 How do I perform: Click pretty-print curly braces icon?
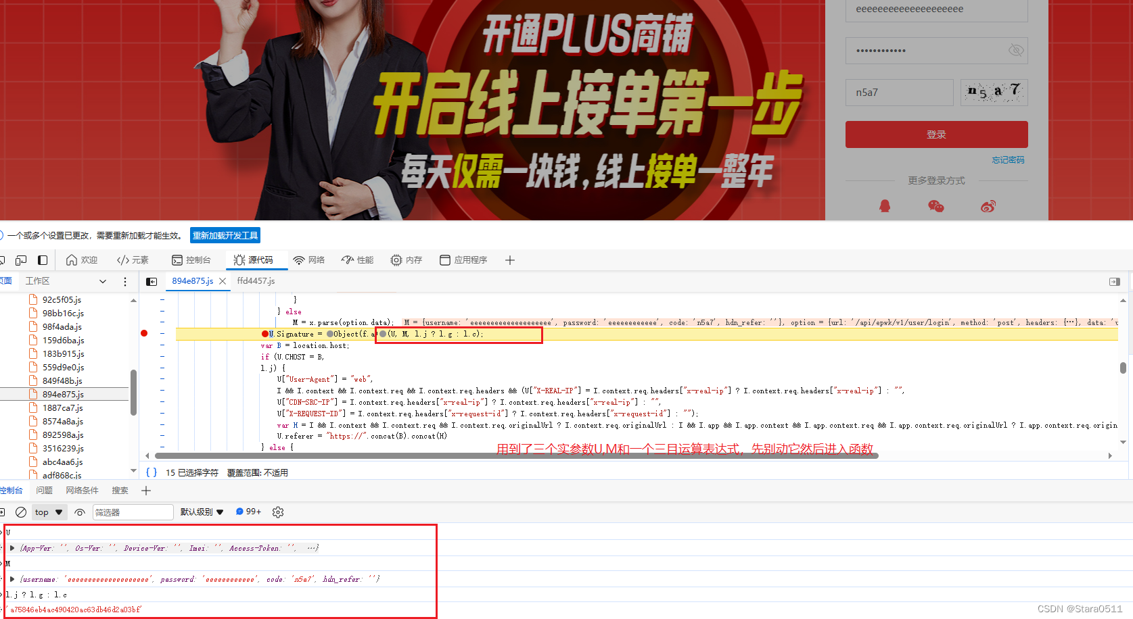[x=152, y=472]
